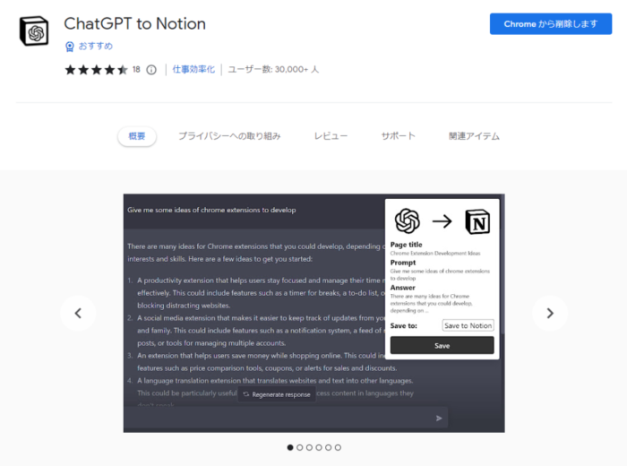Open the Save to Notion dropdown
Viewport: 627px width, 466px height.
pyautogui.click(x=468, y=325)
